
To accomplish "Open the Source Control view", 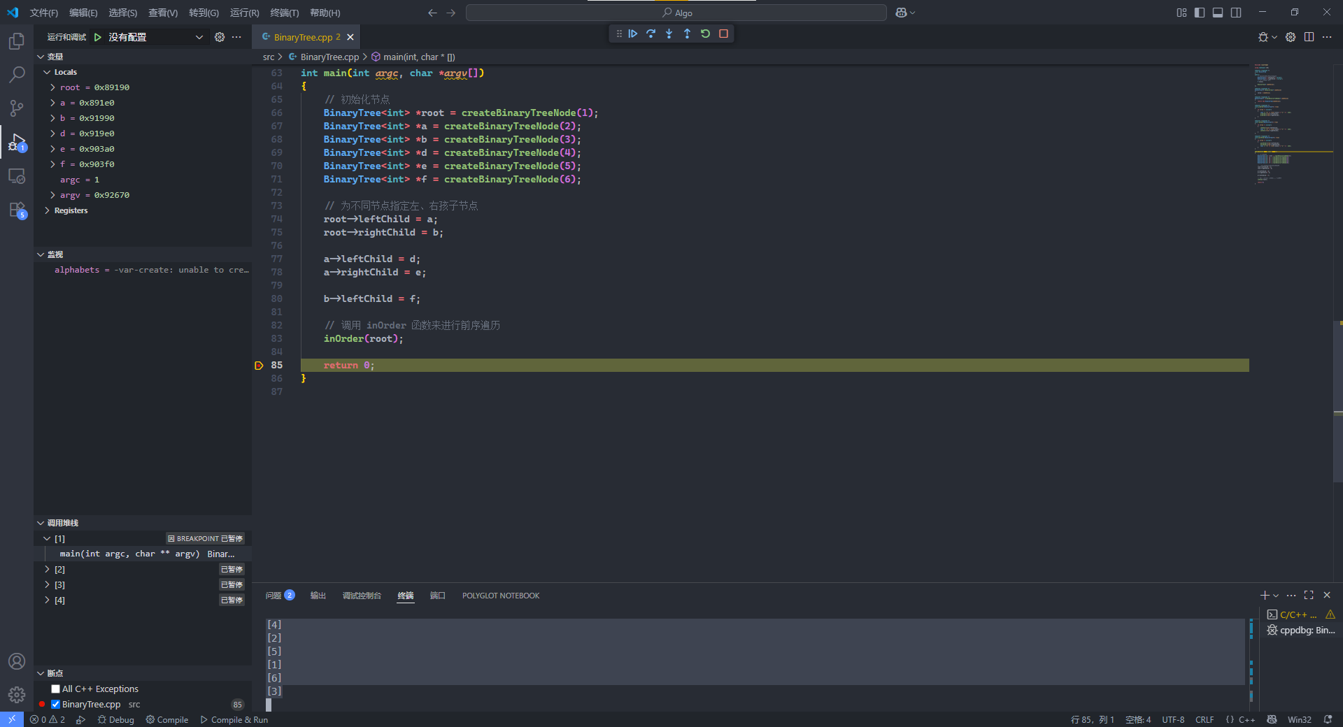I will click(17, 108).
